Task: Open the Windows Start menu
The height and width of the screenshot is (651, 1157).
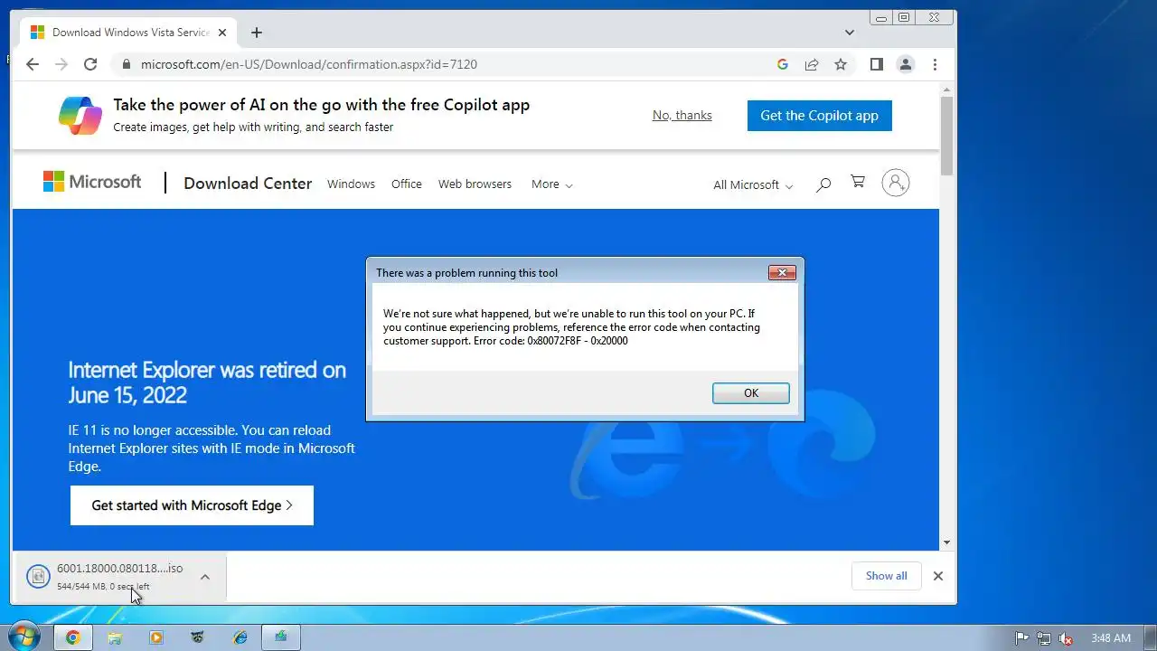Action: pos(24,637)
